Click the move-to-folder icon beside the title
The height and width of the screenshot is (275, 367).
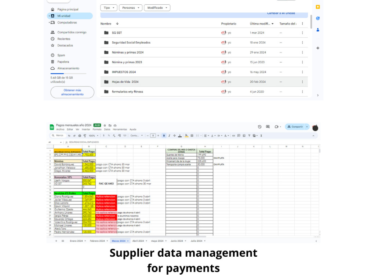click(110, 125)
